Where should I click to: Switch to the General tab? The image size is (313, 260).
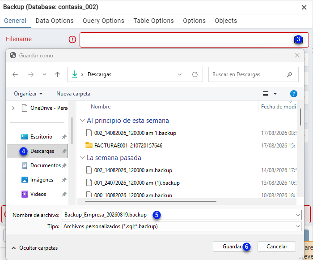click(x=15, y=21)
